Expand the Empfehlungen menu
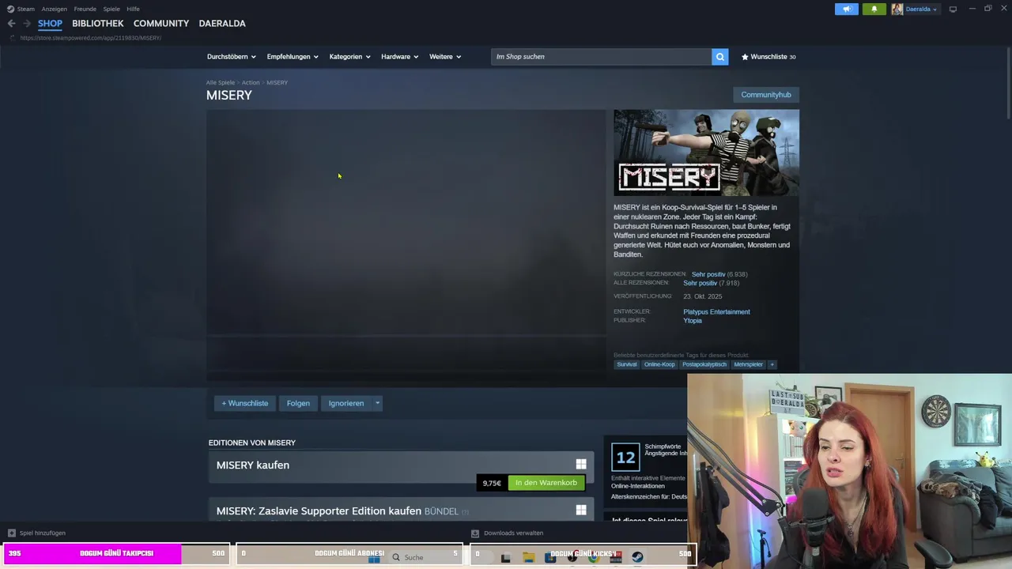Screen dimensions: 1012x569 point(293,57)
